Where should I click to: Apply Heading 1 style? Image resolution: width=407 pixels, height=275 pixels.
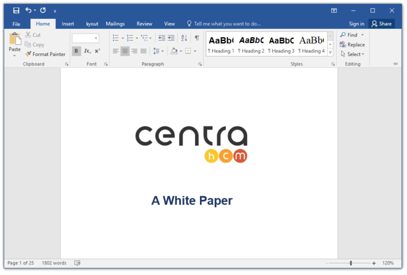221,44
